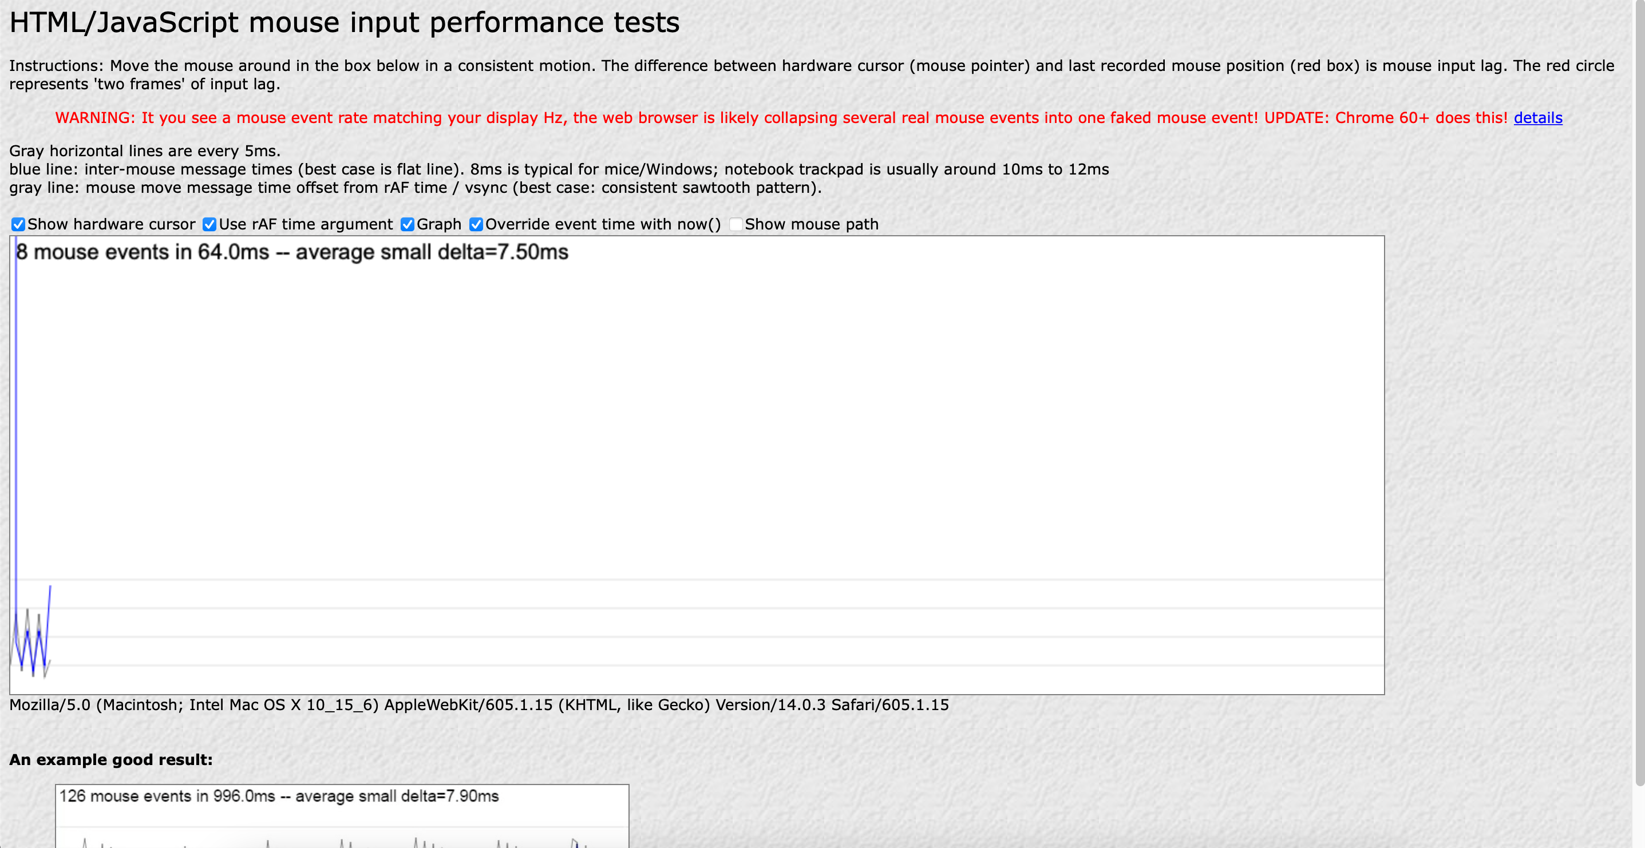1645x848 pixels.
Task: Click the 'gray line: mouse move message' description
Action: coord(414,188)
